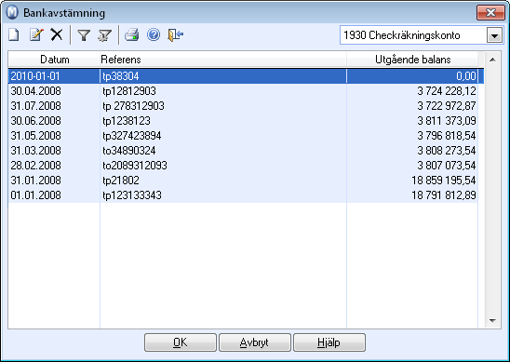
Task: Click the Print icon in toolbar
Action: pos(132,34)
